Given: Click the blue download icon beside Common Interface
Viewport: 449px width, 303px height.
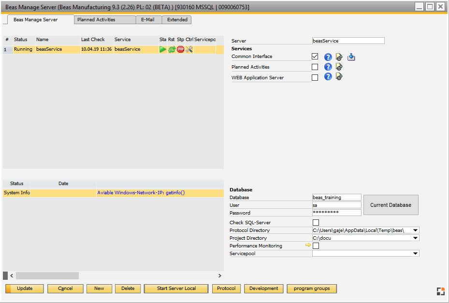Looking at the screenshot, I should click(351, 57).
